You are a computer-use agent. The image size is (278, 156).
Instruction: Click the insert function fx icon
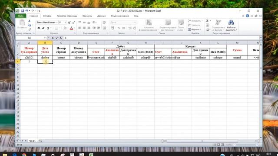(61, 38)
